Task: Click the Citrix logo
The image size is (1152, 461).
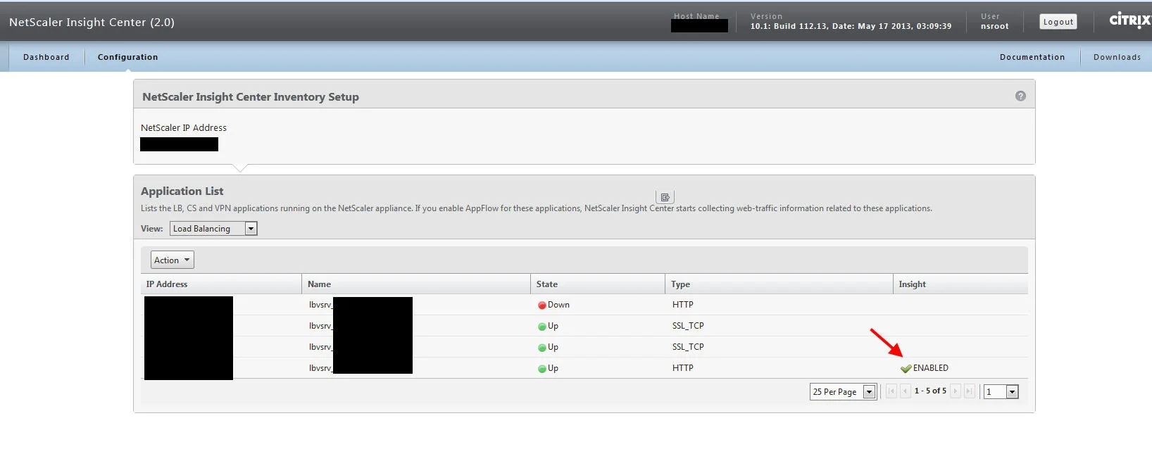Action: (1130, 20)
